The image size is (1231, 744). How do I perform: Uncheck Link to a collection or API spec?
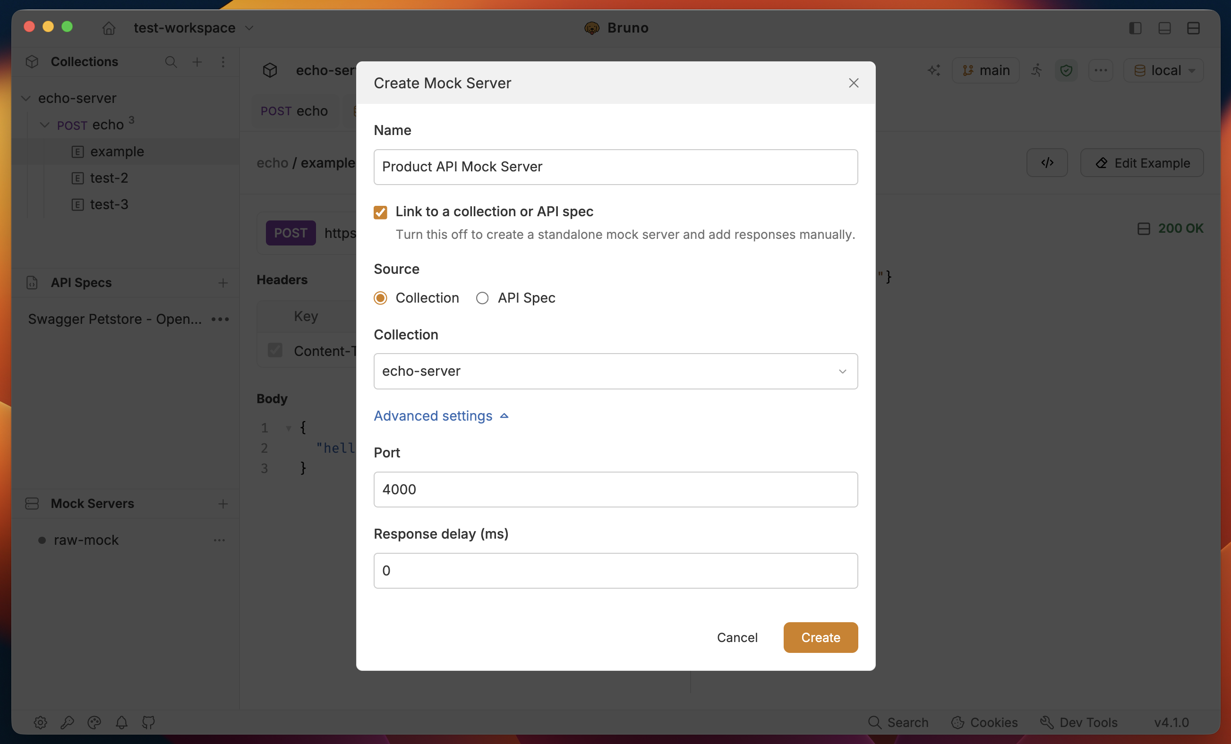point(380,212)
